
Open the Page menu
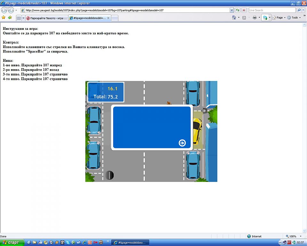coord(279,18)
